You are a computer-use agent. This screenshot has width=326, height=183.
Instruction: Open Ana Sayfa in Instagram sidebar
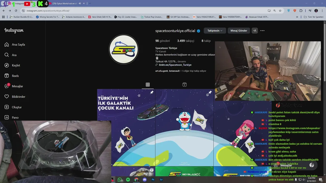click(15, 44)
